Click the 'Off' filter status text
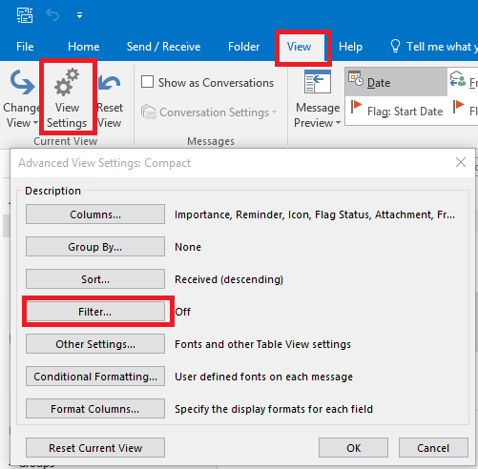This screenshot has height=469, width=478. click(x=182, y=312)
